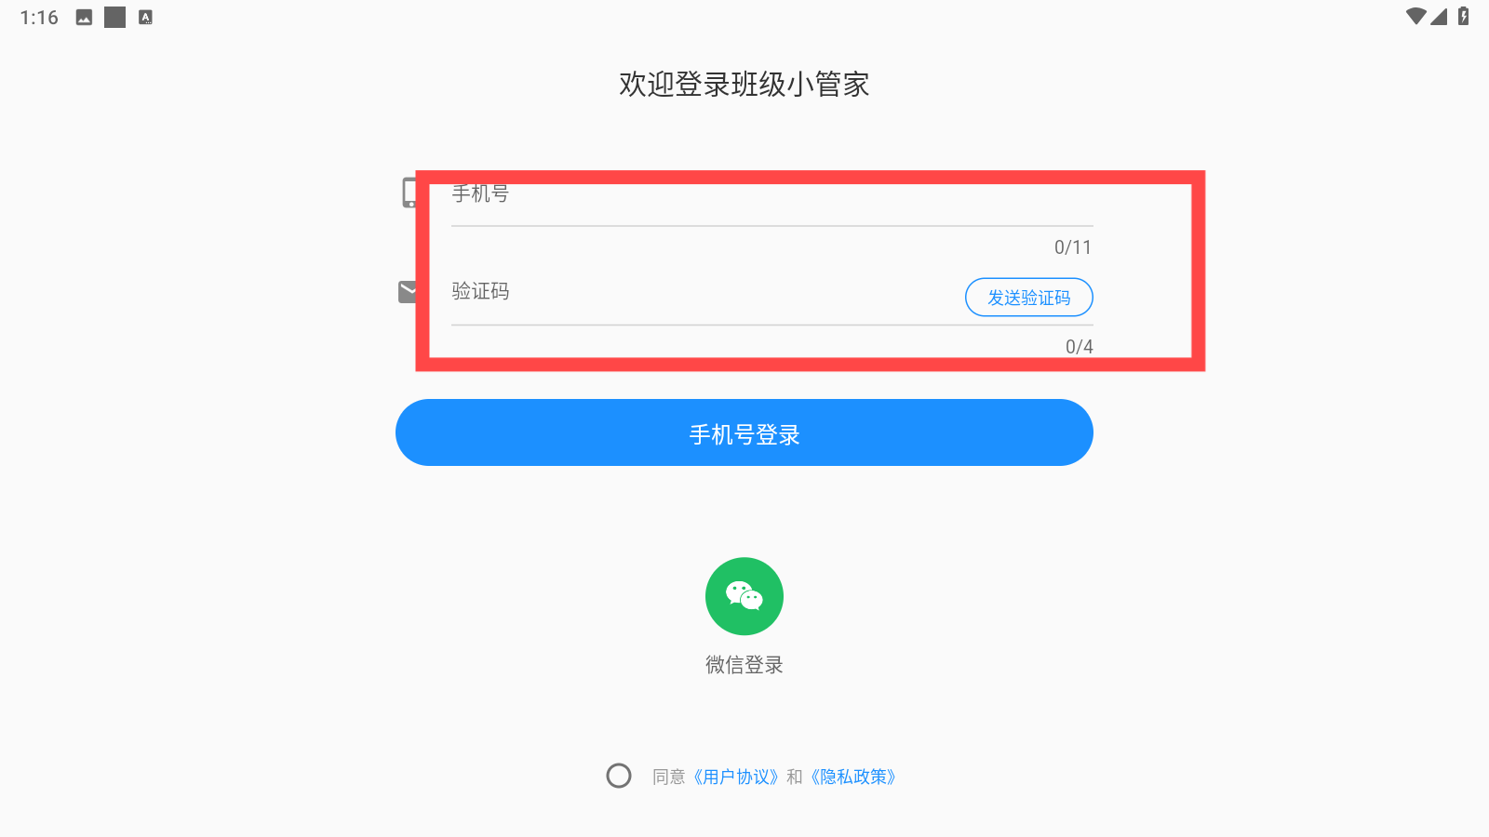Click the blue 手机号登录 button

(x=744, y=432)
